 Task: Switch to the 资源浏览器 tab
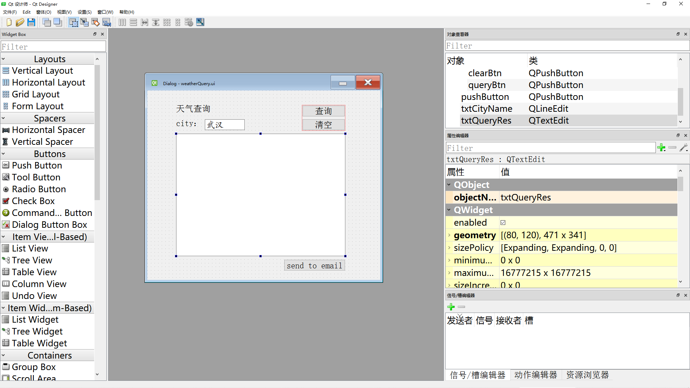pos(587,375)
